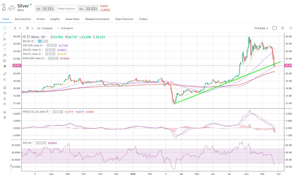Open the Open Positions tab
This screenshot has height=175, width=292.
pyautogui.click(x=124, y=19)
